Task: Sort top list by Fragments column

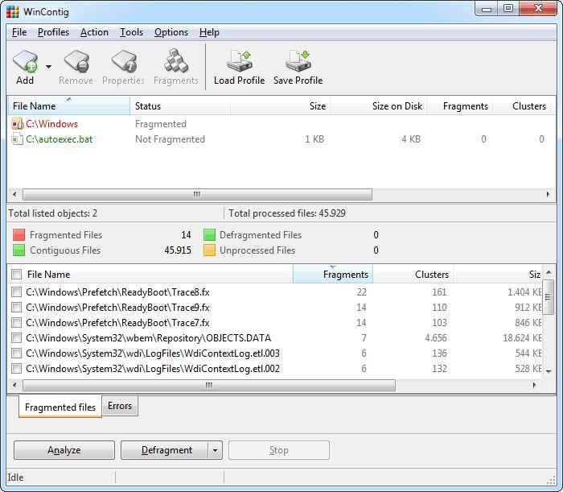Action: click(459, 106)
